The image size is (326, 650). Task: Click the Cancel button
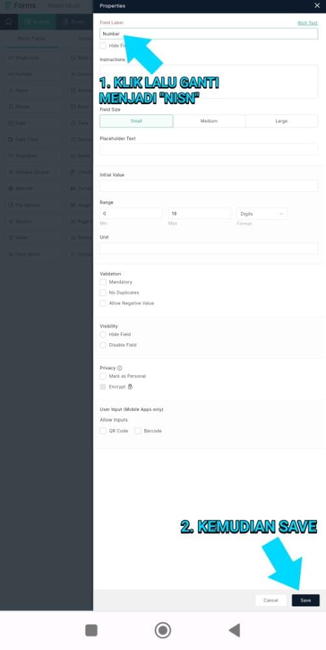point(271,600)
